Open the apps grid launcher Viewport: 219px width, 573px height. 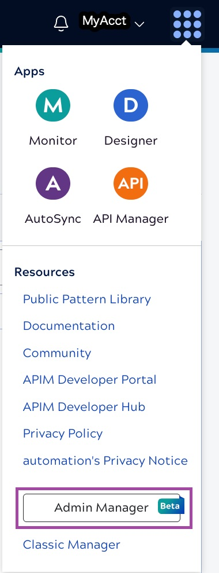(187, 24)
